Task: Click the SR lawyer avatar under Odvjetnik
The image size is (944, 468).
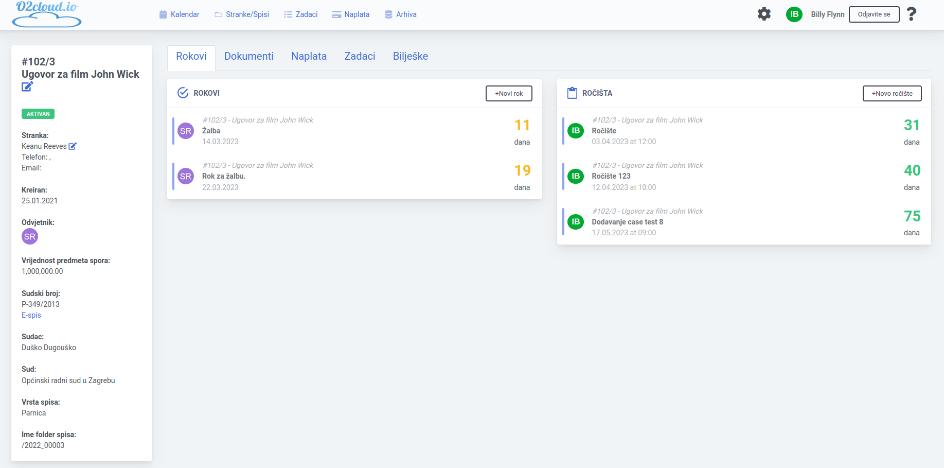Action: pos(30,237)
